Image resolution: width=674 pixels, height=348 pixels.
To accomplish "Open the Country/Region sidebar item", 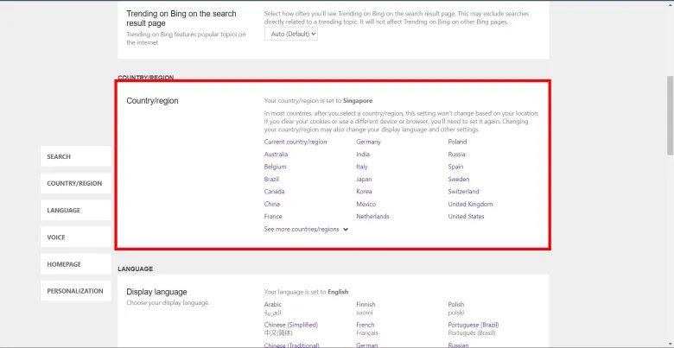I will coord(74,183).
